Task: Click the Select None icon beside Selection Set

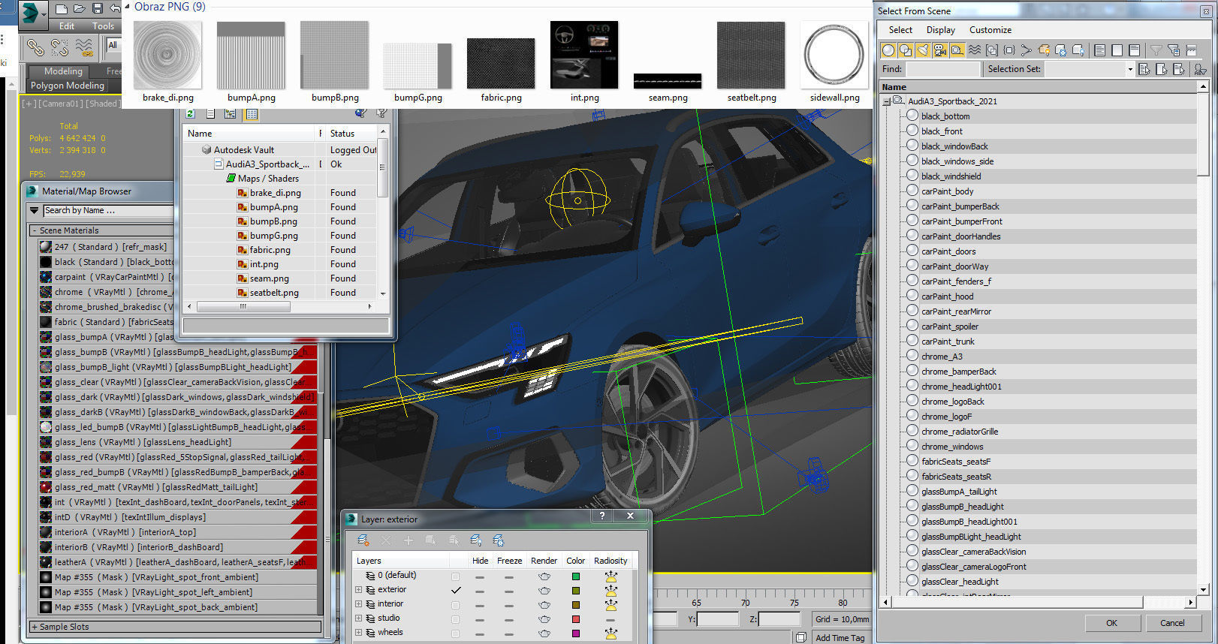Action: pyautogui.click(x=1162, y=69)
